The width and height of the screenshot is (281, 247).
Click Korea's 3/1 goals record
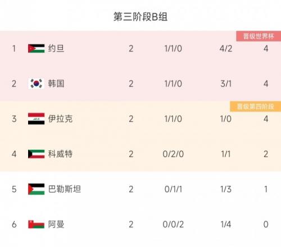(226, 84)
